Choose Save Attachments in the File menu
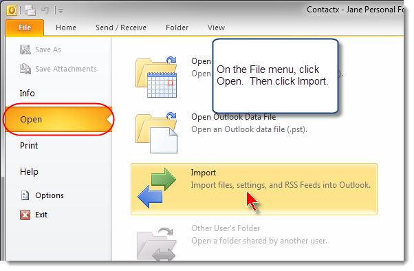414x271 pixels. tap(66, 69)
